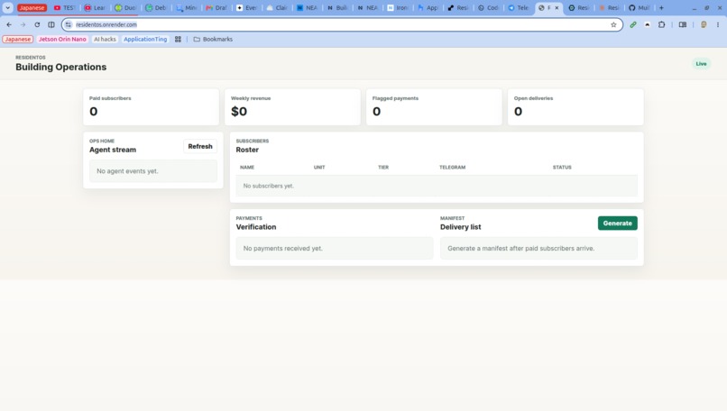Open the profile avatar menu

coord(704,24)
